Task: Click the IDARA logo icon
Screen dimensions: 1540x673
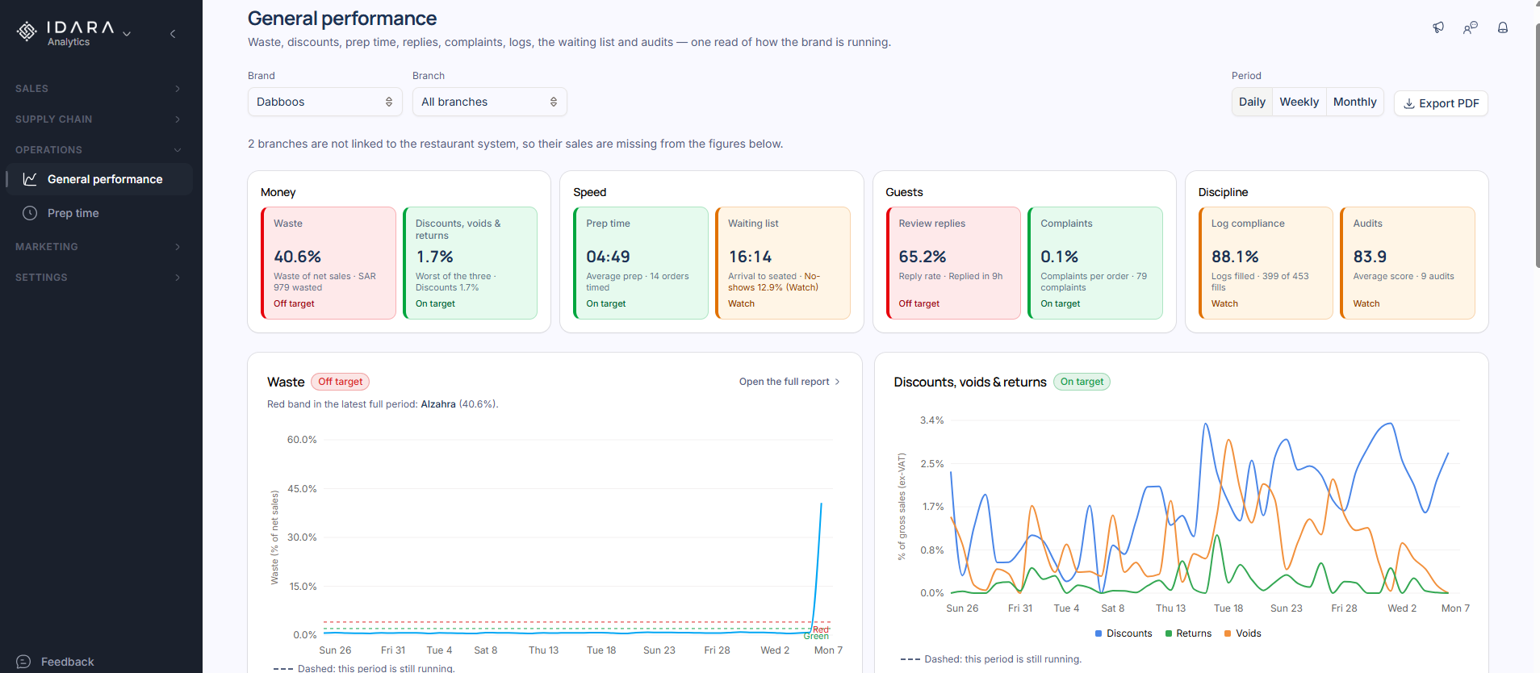Action: point(27,31)
